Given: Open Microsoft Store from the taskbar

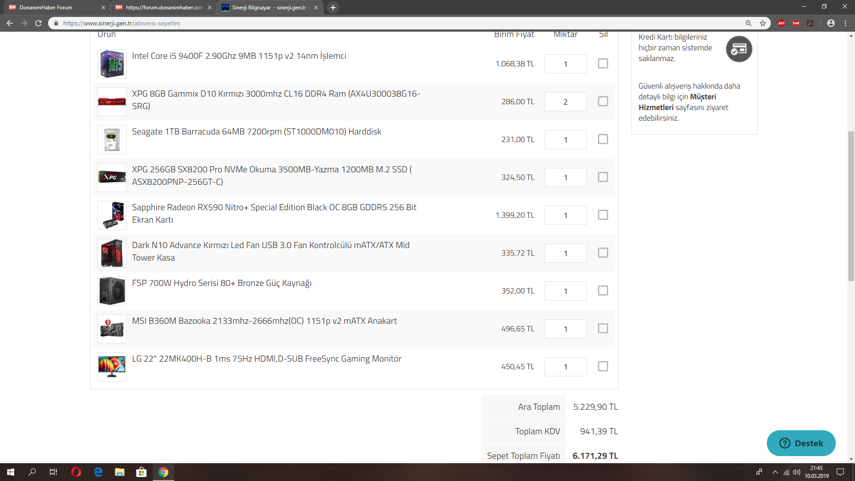Looking at the screenshot, I should coord(142,472).
